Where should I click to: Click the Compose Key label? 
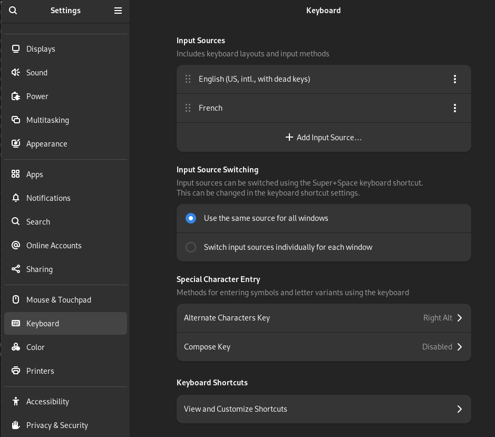pyautogui.click(x=207, y=347)
